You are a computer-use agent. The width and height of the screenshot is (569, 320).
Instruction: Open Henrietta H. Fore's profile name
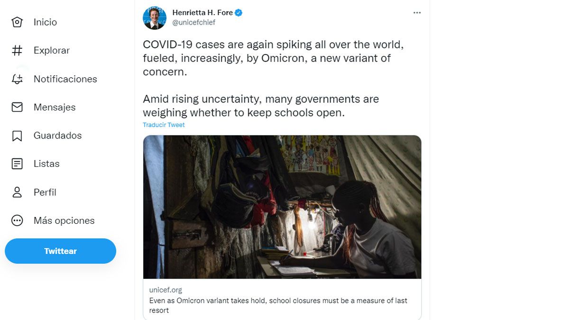[x=202, y=13]
